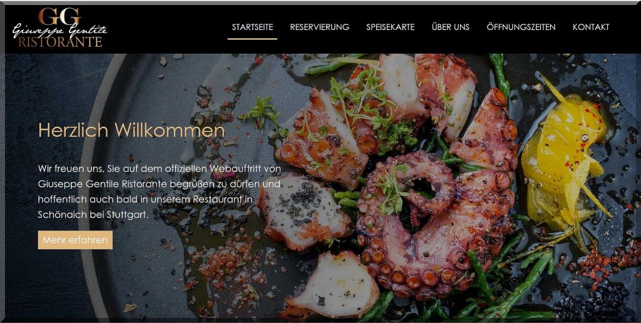Click the Giuseppe Gentile script logo text
Screen dimensions: 641x323
pos(59,30)
